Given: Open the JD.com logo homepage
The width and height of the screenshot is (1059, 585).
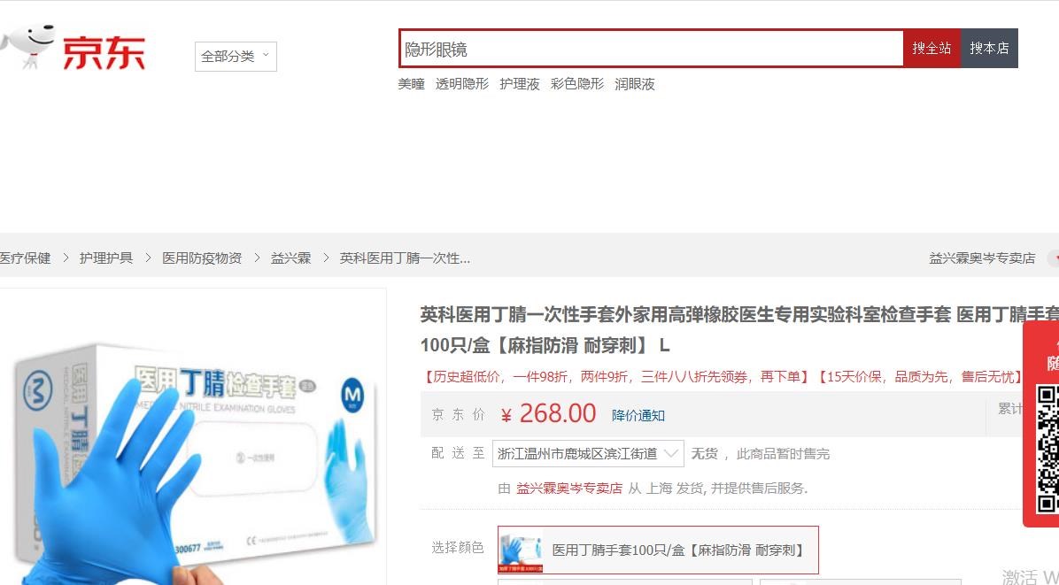Looking at the screenshot, I should (x=104, y=52).
